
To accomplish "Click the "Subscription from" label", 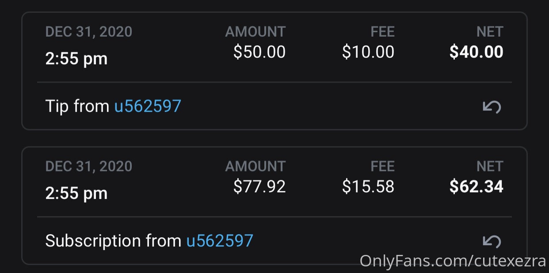I will [x=113, y=241].
